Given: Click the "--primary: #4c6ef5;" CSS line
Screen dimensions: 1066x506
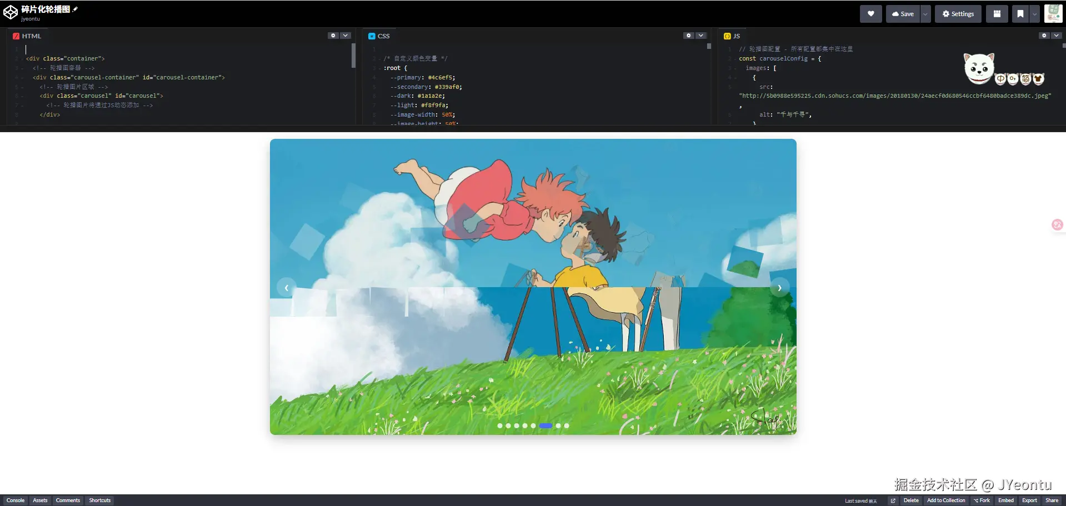Looking at the screenshot, I should point(422,78).
